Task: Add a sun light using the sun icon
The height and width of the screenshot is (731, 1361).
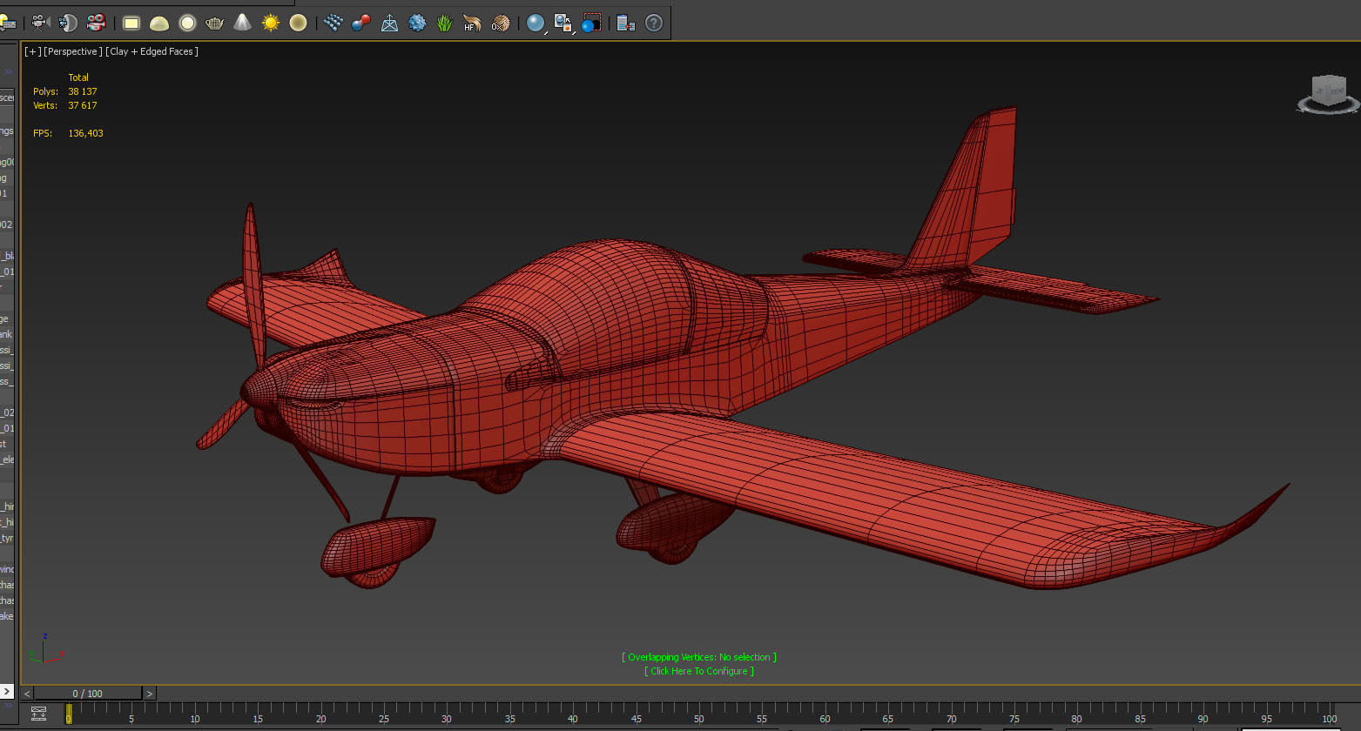Action: tap(271, 23)
